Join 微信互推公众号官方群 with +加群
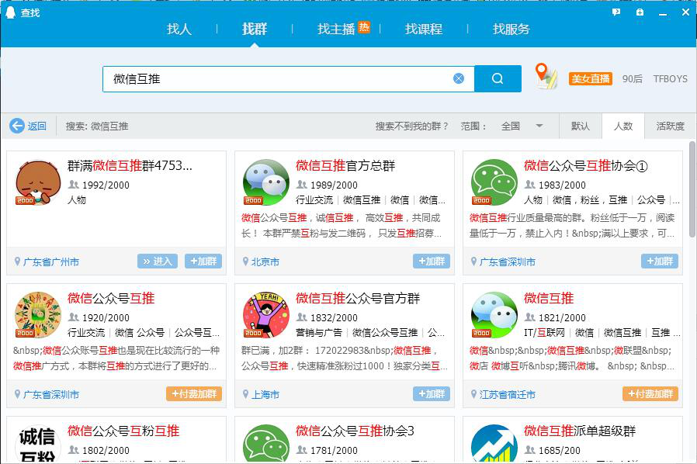 tap(432, 393)
